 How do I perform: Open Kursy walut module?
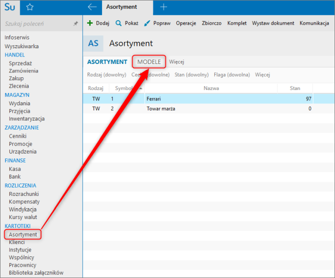[23, 217]
